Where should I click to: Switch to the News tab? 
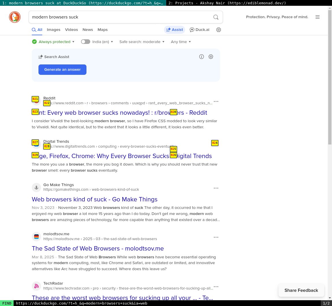coord(88,30)
